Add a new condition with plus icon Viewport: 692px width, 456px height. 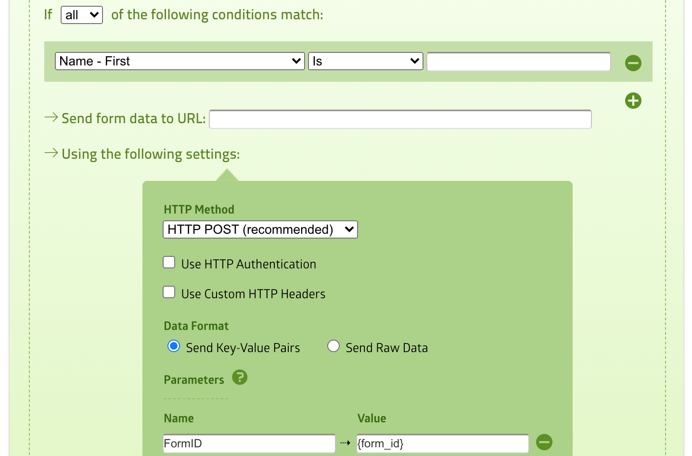(633, 101)
